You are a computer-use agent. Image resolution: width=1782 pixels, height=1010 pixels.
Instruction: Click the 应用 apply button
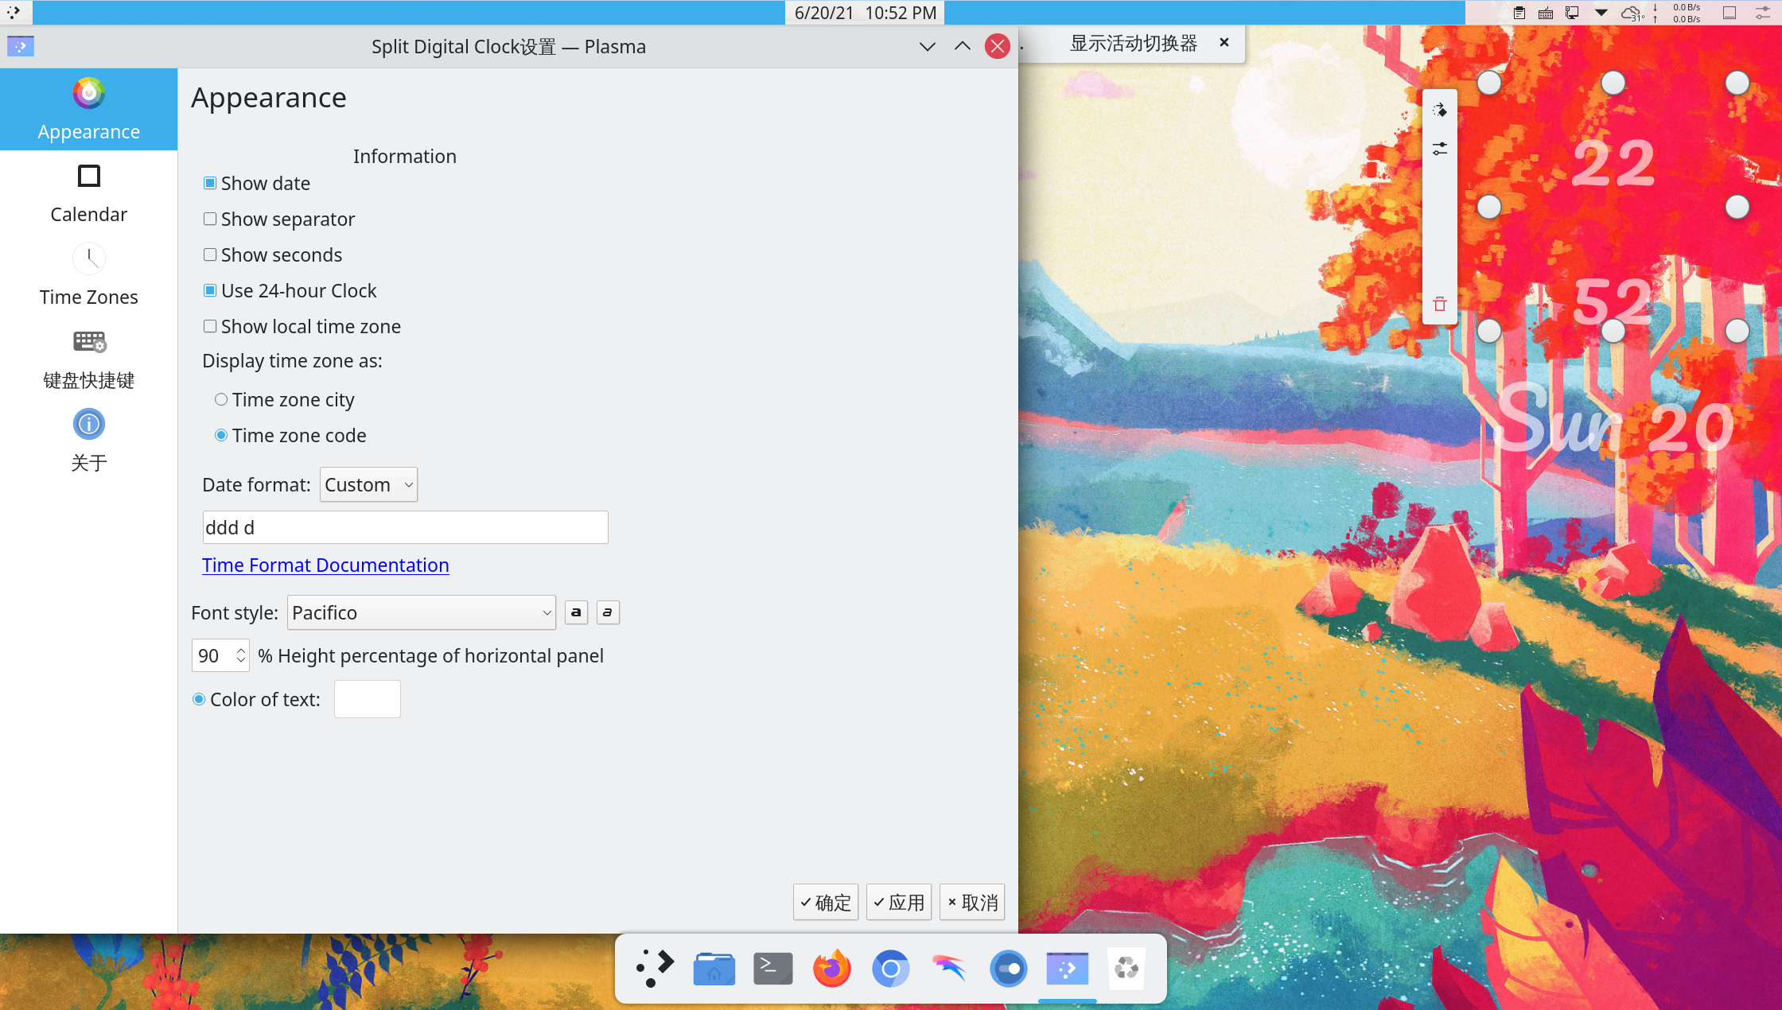tap(898, 903)
